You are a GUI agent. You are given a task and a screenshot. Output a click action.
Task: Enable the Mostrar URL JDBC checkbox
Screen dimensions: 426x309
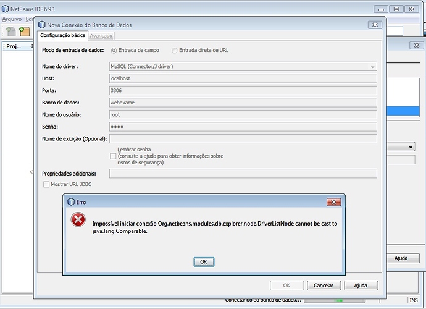click(x=46, y=184)
